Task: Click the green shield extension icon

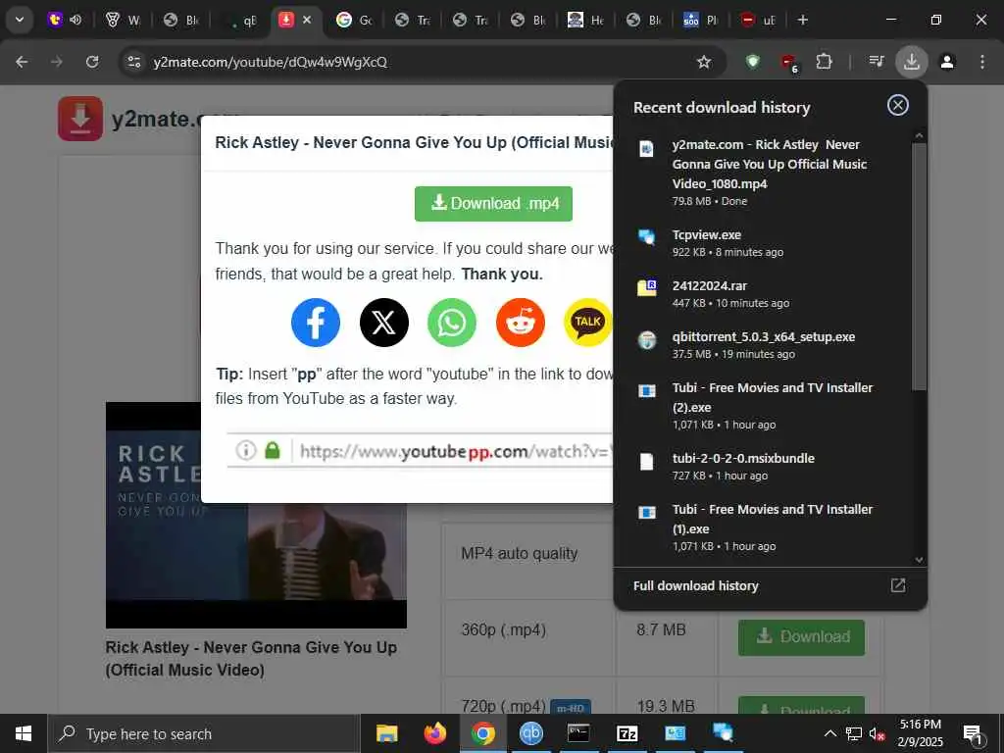Action: pyautogui.click(x=752, y=62)
